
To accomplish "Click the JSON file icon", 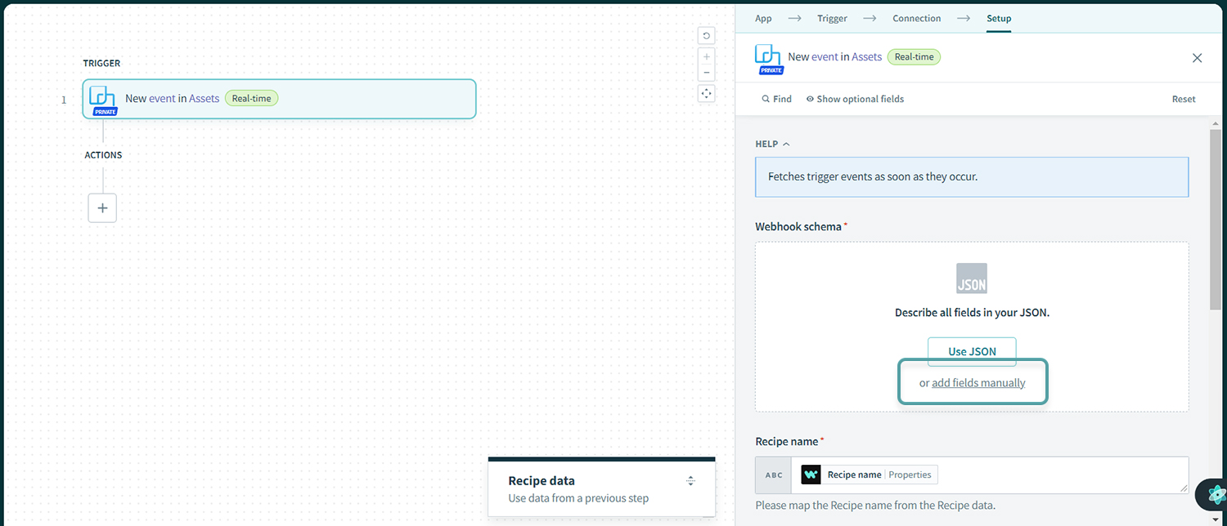I will 972,279.
